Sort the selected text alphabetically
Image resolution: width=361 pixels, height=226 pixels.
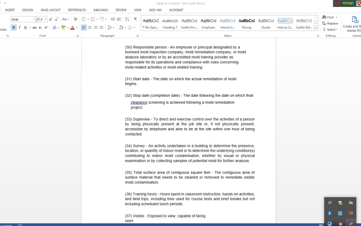[127, 19]
